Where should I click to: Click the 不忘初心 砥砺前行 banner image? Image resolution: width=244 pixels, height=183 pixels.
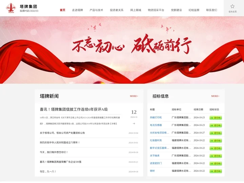(122, 50)
